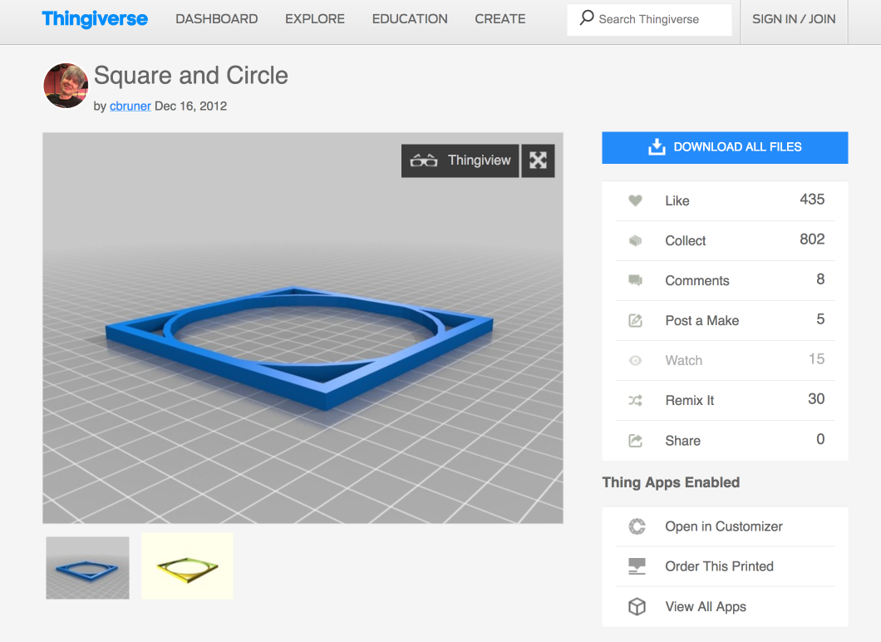Open the Comments section link
881x642 pixels.
(x=697, y=280)
